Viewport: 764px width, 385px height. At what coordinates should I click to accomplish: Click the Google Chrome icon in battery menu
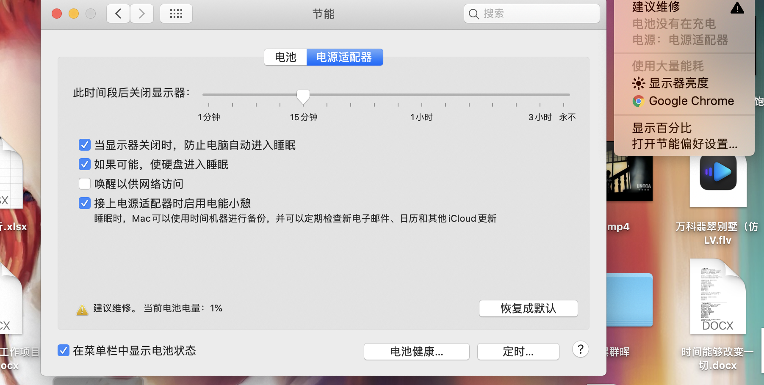[638, 101]
